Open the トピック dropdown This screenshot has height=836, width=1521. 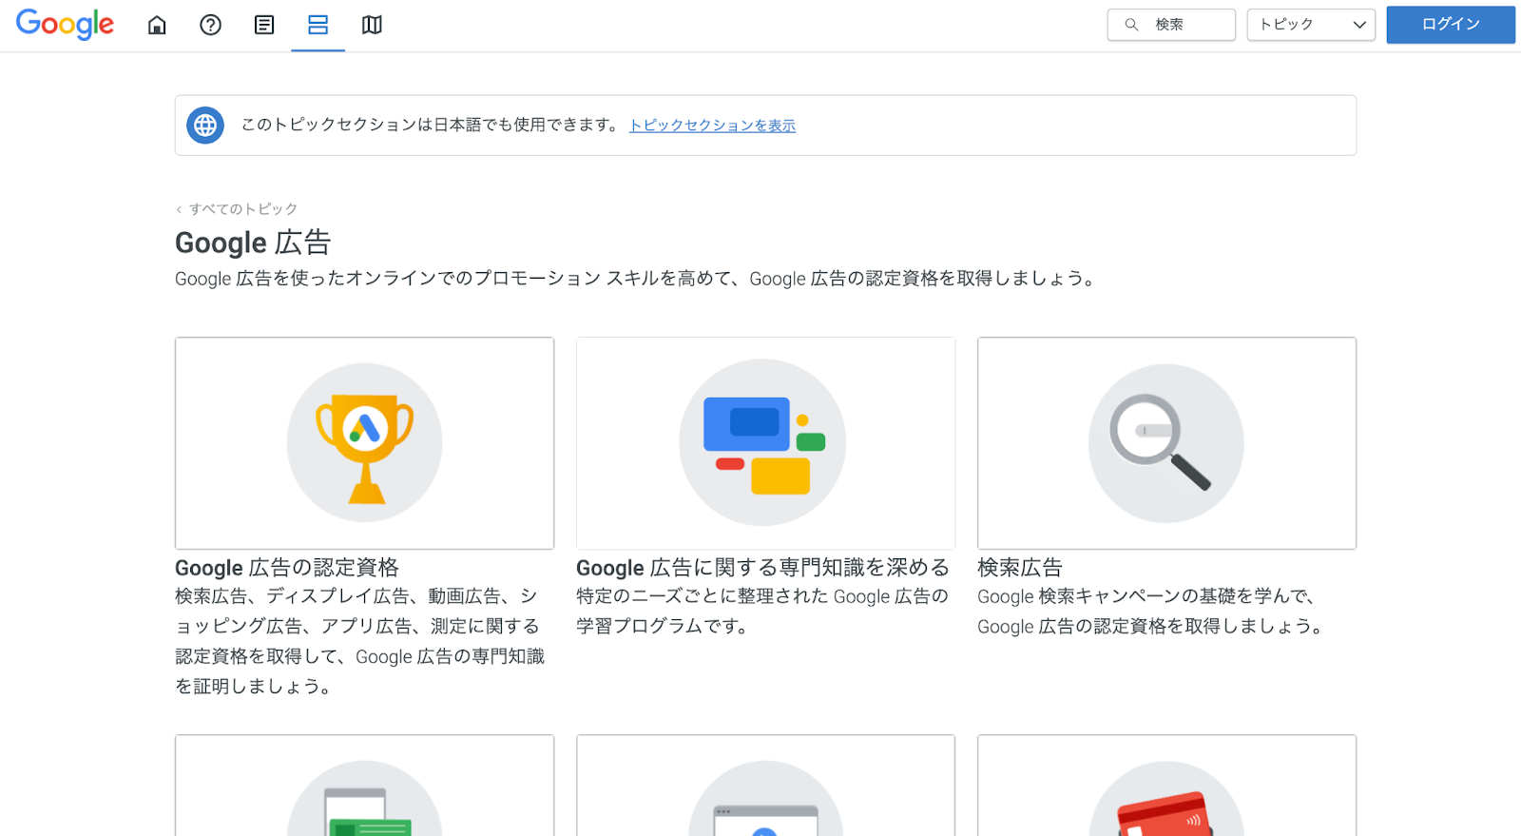[1311, 25]
